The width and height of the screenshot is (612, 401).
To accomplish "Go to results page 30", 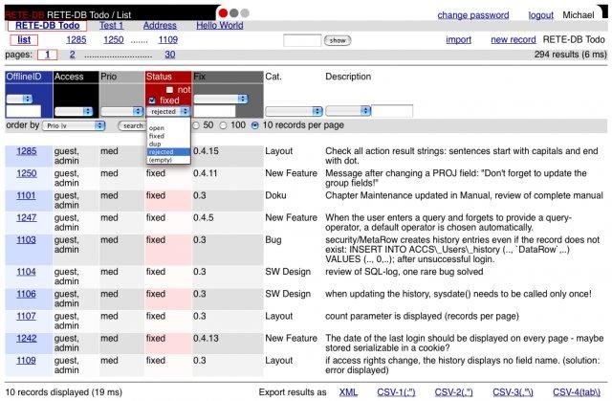I will tap(170, 55).
